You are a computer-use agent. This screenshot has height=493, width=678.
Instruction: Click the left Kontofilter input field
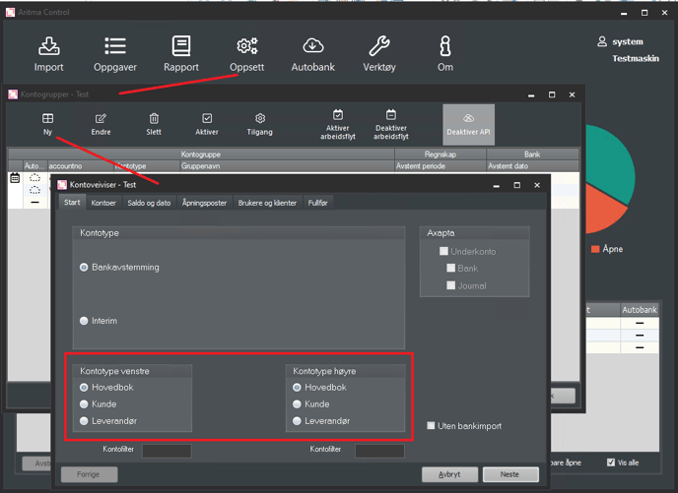click(166, 451)
